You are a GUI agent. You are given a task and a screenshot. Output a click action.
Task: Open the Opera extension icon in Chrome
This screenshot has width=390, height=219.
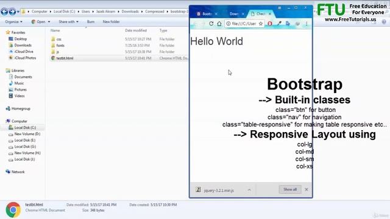point(270,24)
